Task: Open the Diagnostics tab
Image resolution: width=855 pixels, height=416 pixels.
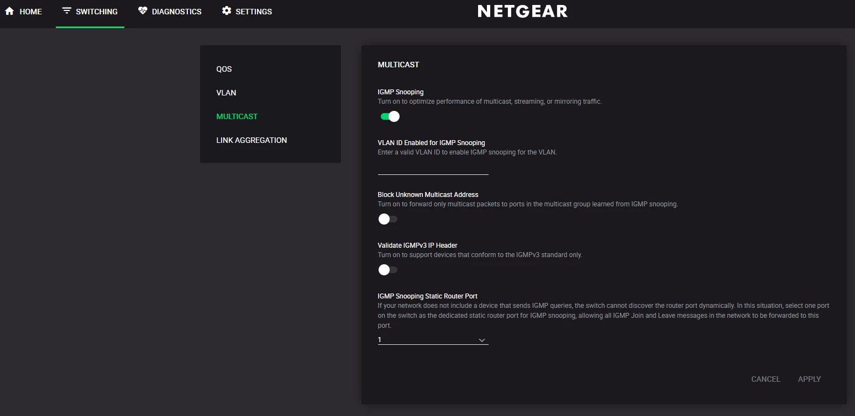Action: click(x=176, y=12)
